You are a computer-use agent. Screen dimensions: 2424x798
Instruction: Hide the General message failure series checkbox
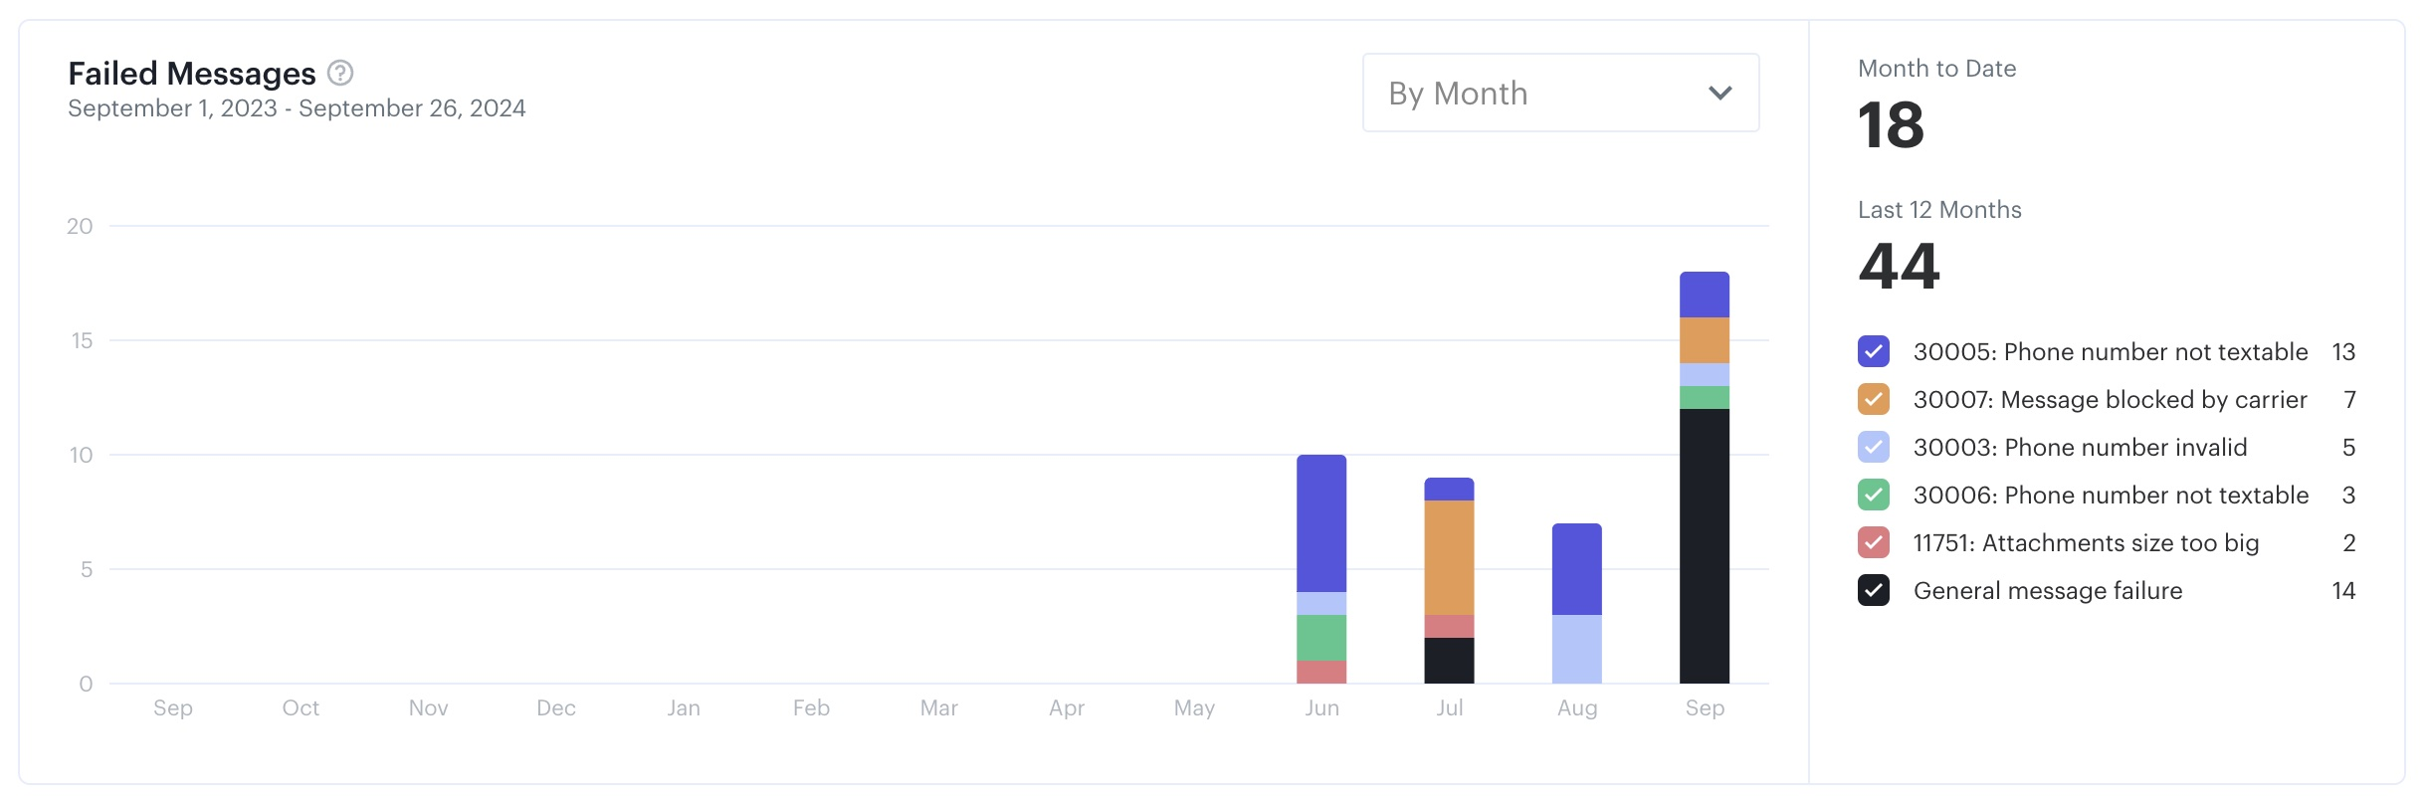point(1873,590)
